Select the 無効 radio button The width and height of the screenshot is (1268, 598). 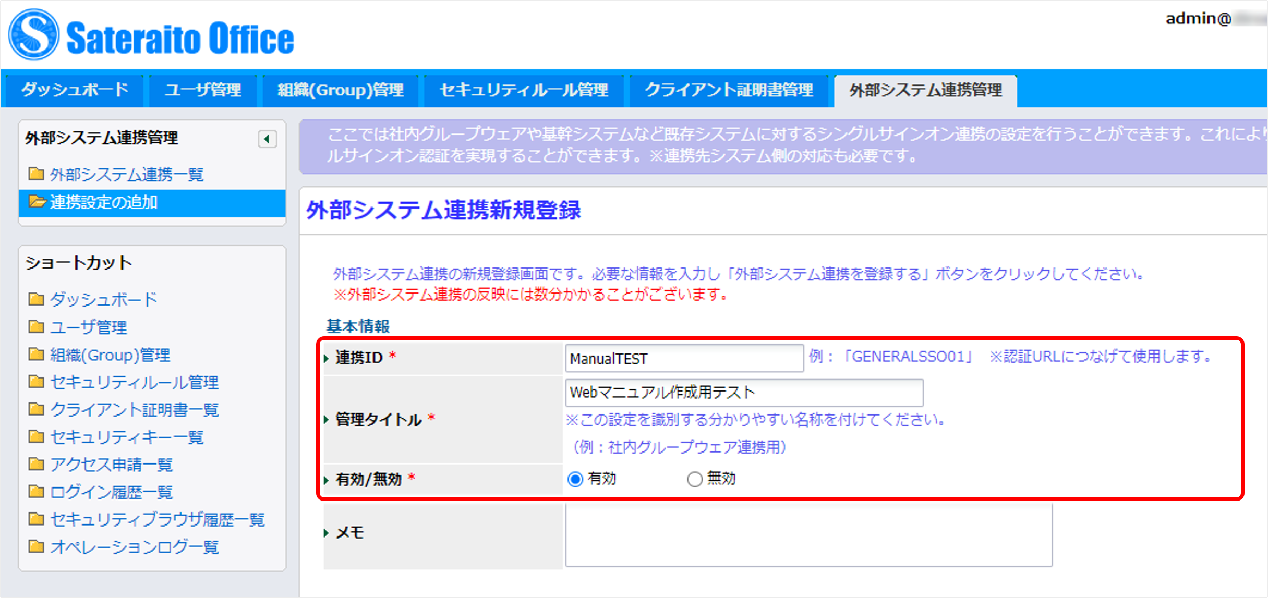[694, 479]
